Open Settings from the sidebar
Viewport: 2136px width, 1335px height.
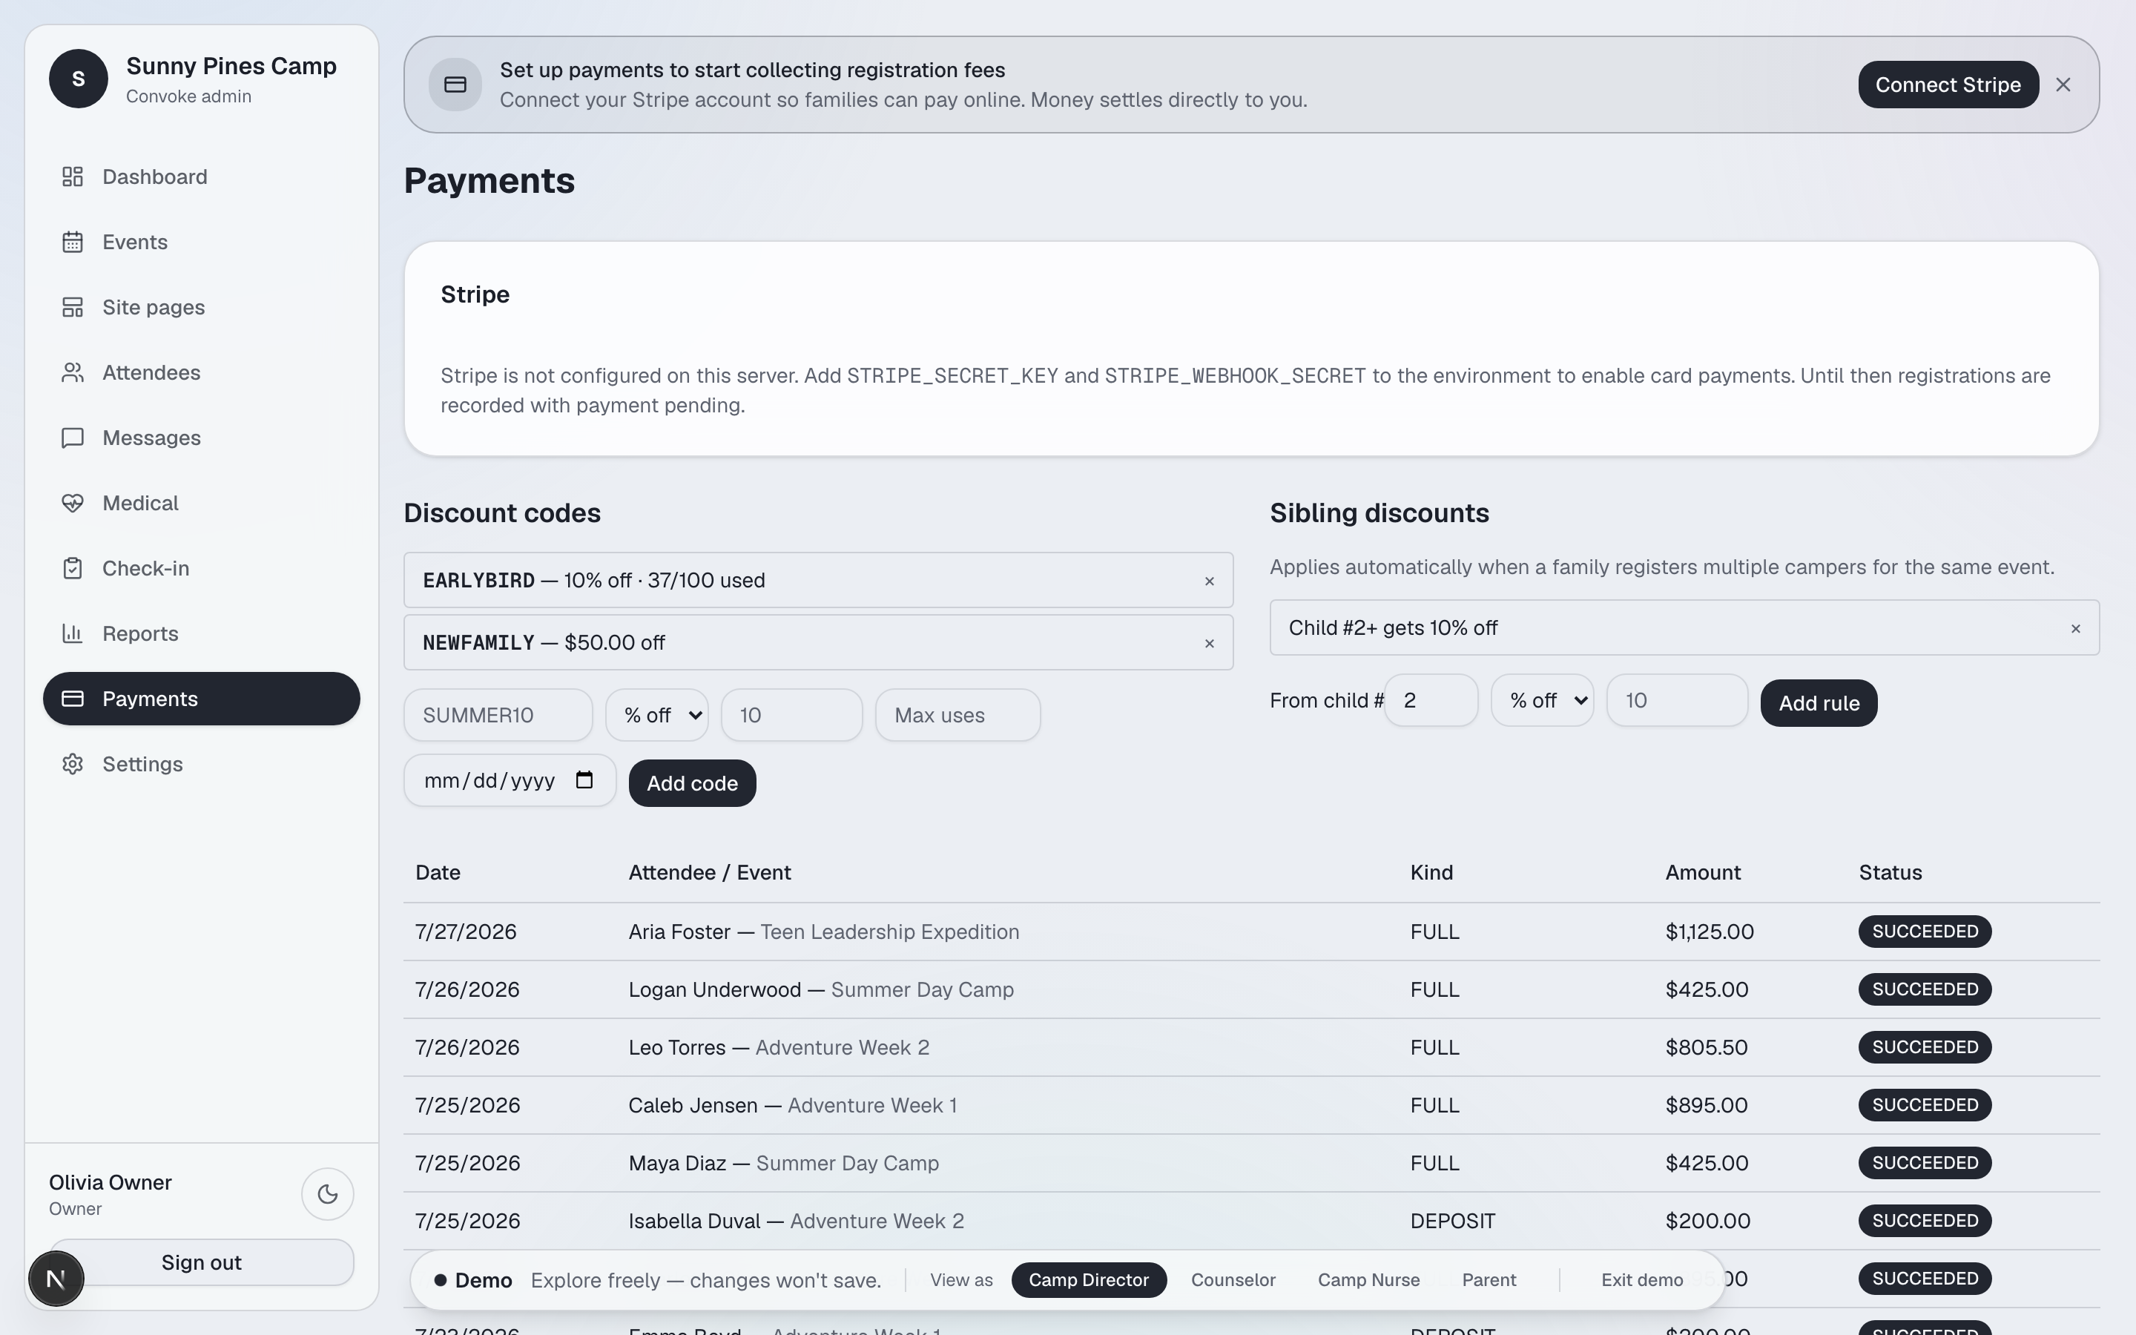[x=201, y=764]
